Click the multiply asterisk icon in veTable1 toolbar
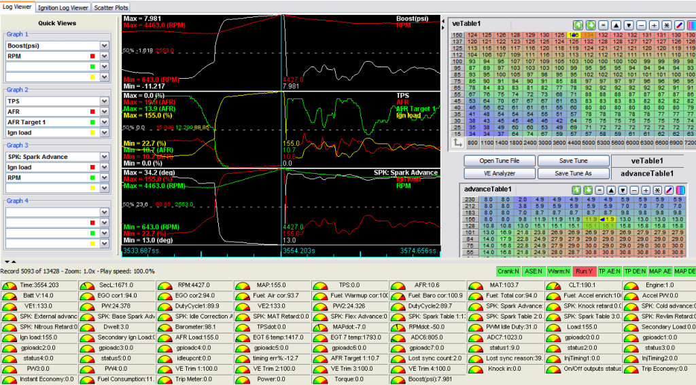The height and width of the screenshot is (385, 696). click(x=665, y=24)
